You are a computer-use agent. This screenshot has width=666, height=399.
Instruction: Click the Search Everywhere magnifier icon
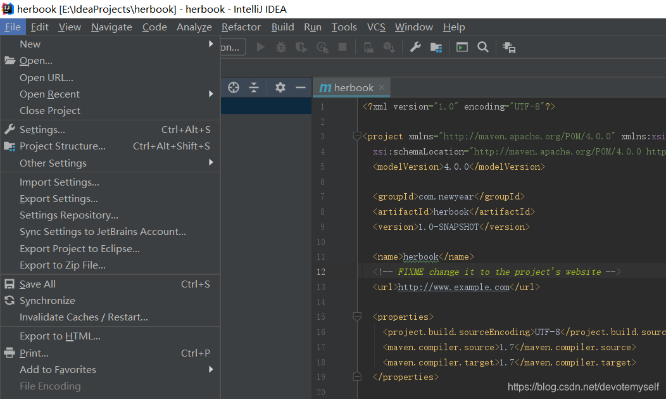click(483, 47)
